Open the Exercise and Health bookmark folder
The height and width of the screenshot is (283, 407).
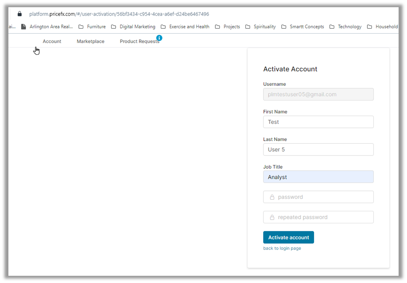pos(185,27)
